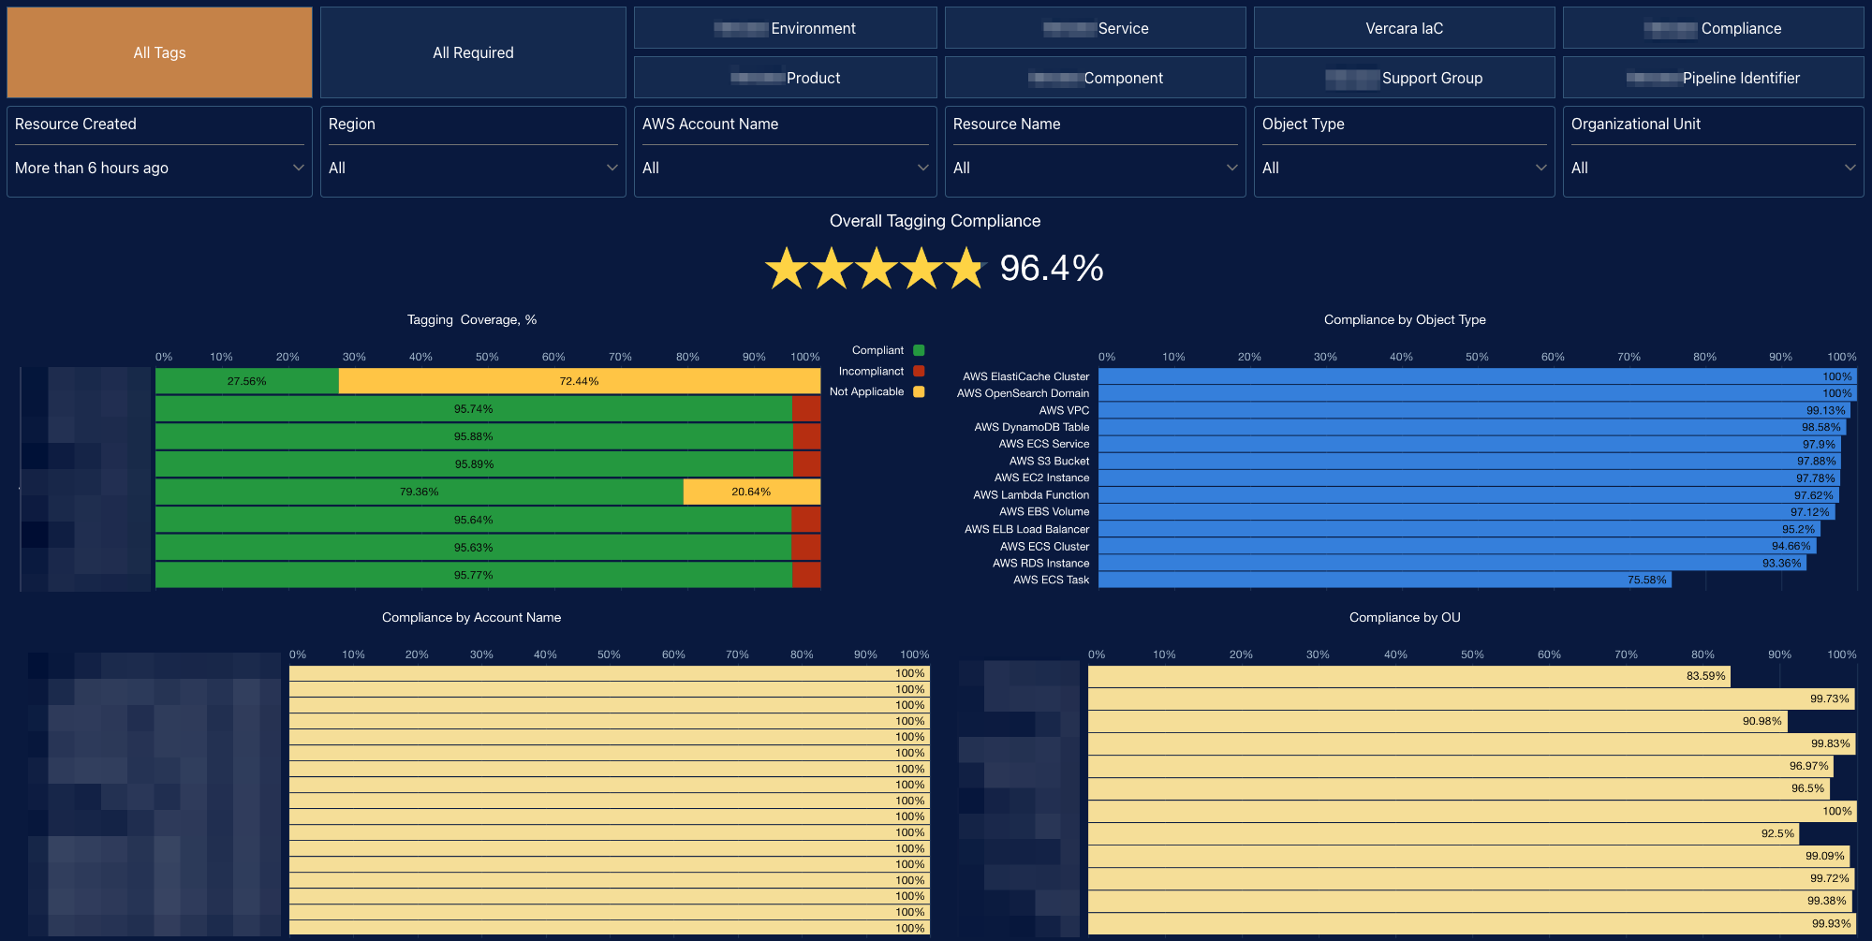1872x941 pixels.
Task: Click the Tagging Coverage chart title
Action: click(x=471, y=319)
